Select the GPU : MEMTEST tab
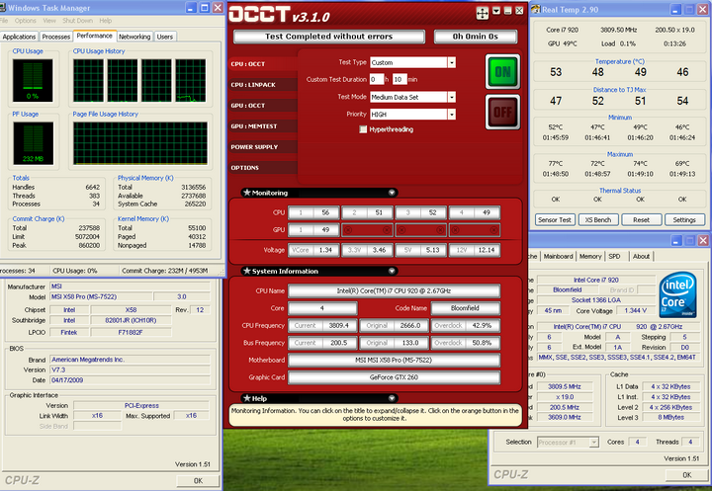Image resolution: width=712 pixels, height=491 pixels. (263, 126)
